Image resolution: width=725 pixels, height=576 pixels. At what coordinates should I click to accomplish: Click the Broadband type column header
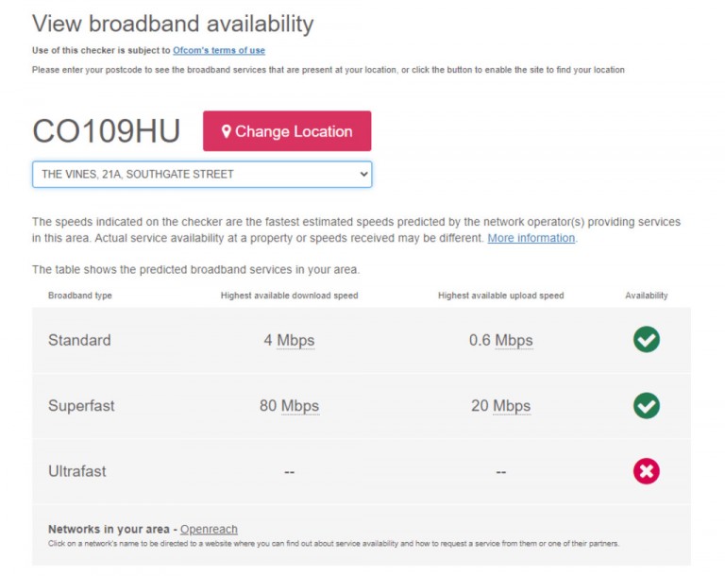[x=80, y=296]
